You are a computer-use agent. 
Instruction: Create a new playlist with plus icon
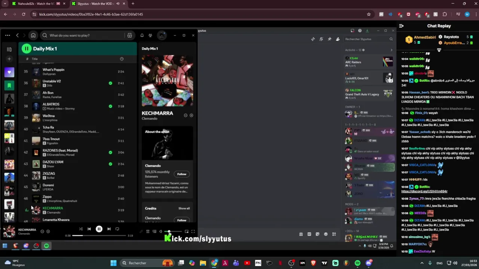click(x=9, y=59)
